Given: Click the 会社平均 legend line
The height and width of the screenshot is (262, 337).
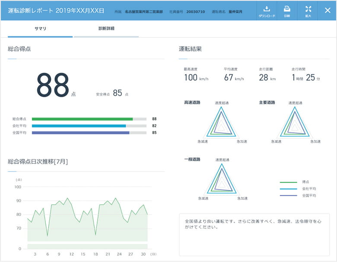Looking at the screenshot, I should pyautogui.click(x=289, y=189).
